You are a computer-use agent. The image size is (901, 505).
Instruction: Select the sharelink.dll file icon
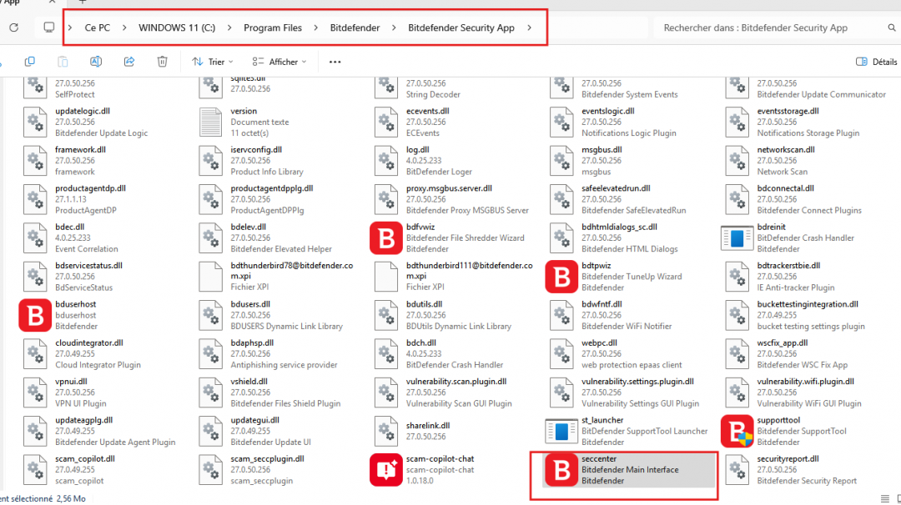pyautogui.click(x=385, y=431)
